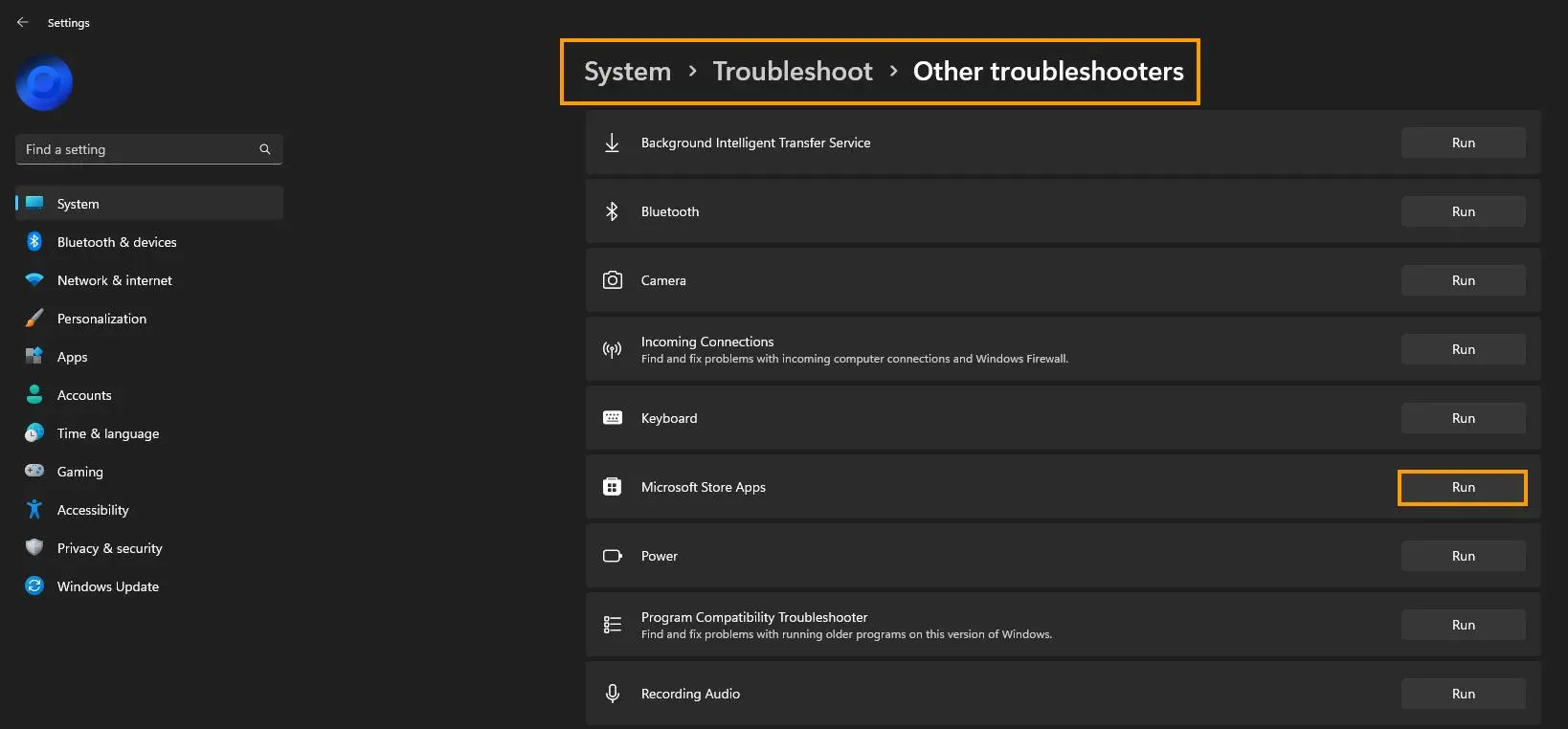The image size is (1568, 729).
Task: Go to Network & internet settings
Action: point(149,279)
